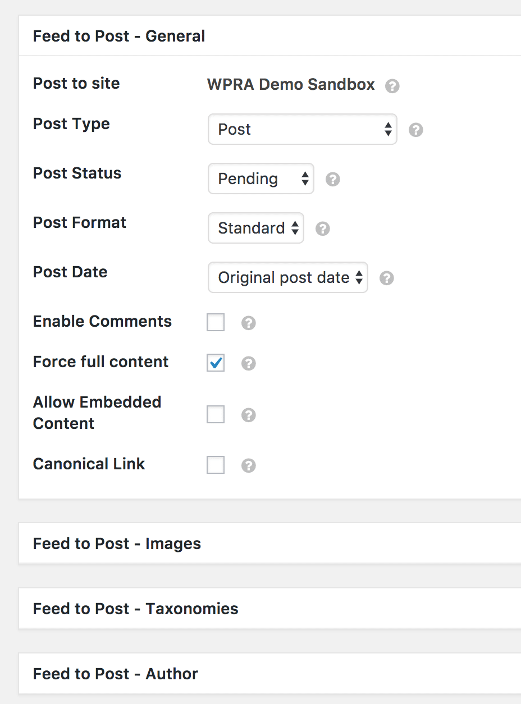Change Post Status from Pending
Image resolution: width=521 pixels, height=704 pixels.
point(260,179)
